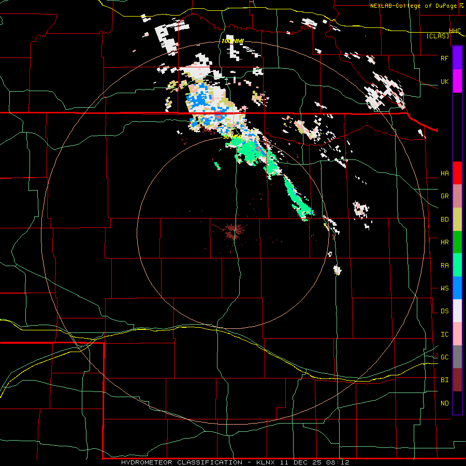The height and width of the screenshot is (466, 466).
Task: Pick the HR dark green legend swatch
Action: click(x=457, y=242)
